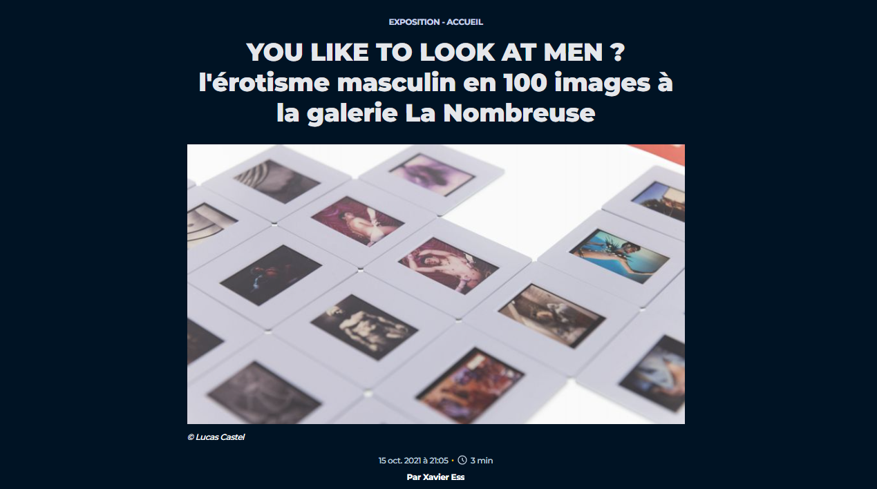877x489 pixels.
Task: Select the dark slide with blue glow
Action: click(x=271, y=275)
